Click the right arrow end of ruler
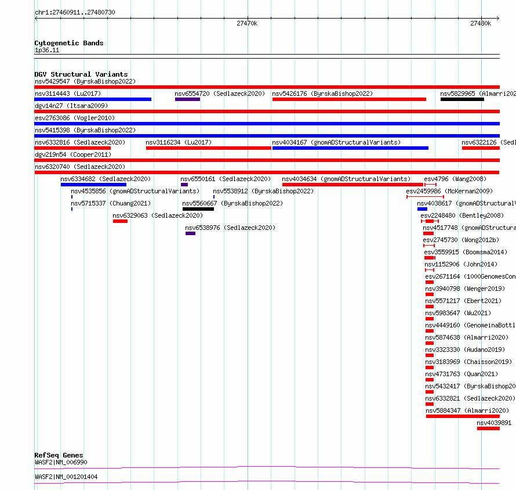The width and height of the screenshot is (516, 490). click(x=497, y=19)
